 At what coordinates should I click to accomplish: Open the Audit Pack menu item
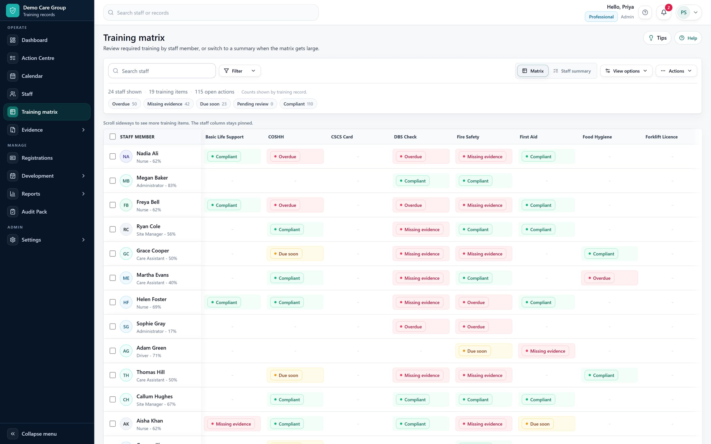click(x=47, y=212)
